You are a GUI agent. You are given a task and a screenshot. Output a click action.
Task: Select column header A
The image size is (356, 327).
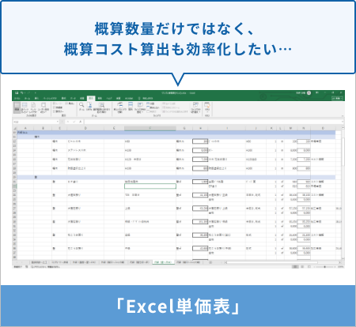pos(25,128)
